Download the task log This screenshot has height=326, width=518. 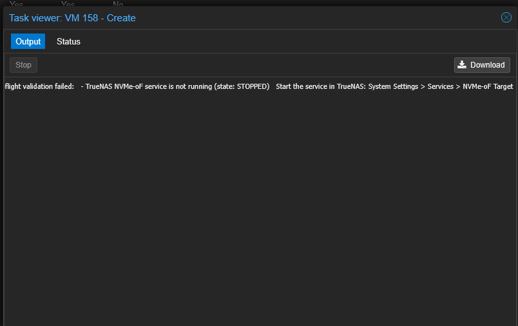coord(482,65)
